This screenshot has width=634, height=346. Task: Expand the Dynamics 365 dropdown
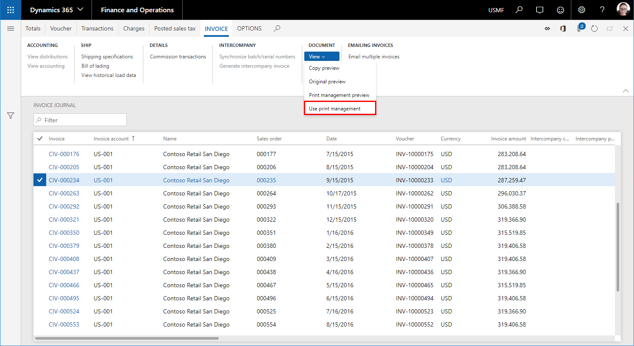pos(57,10)
